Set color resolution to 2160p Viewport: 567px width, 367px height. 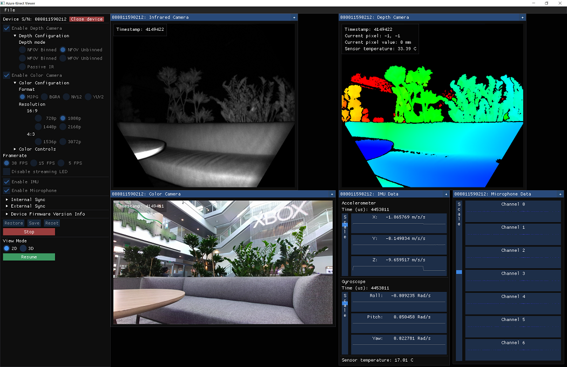tap(63, 126)
